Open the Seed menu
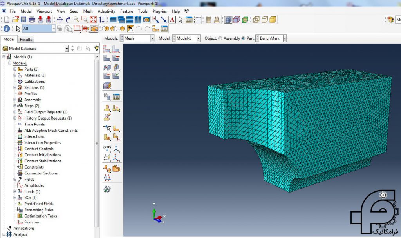Viewport: 401px width, 238px height. pyautogui.click(x=74, y=11)
